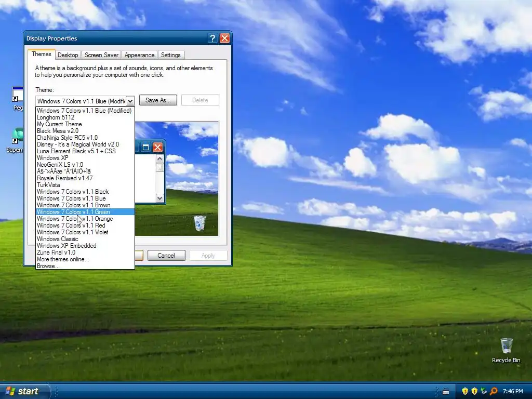This screenshot has width=532, height=399.
Task: Click the Apply button
Action: [x=208, y=256]
